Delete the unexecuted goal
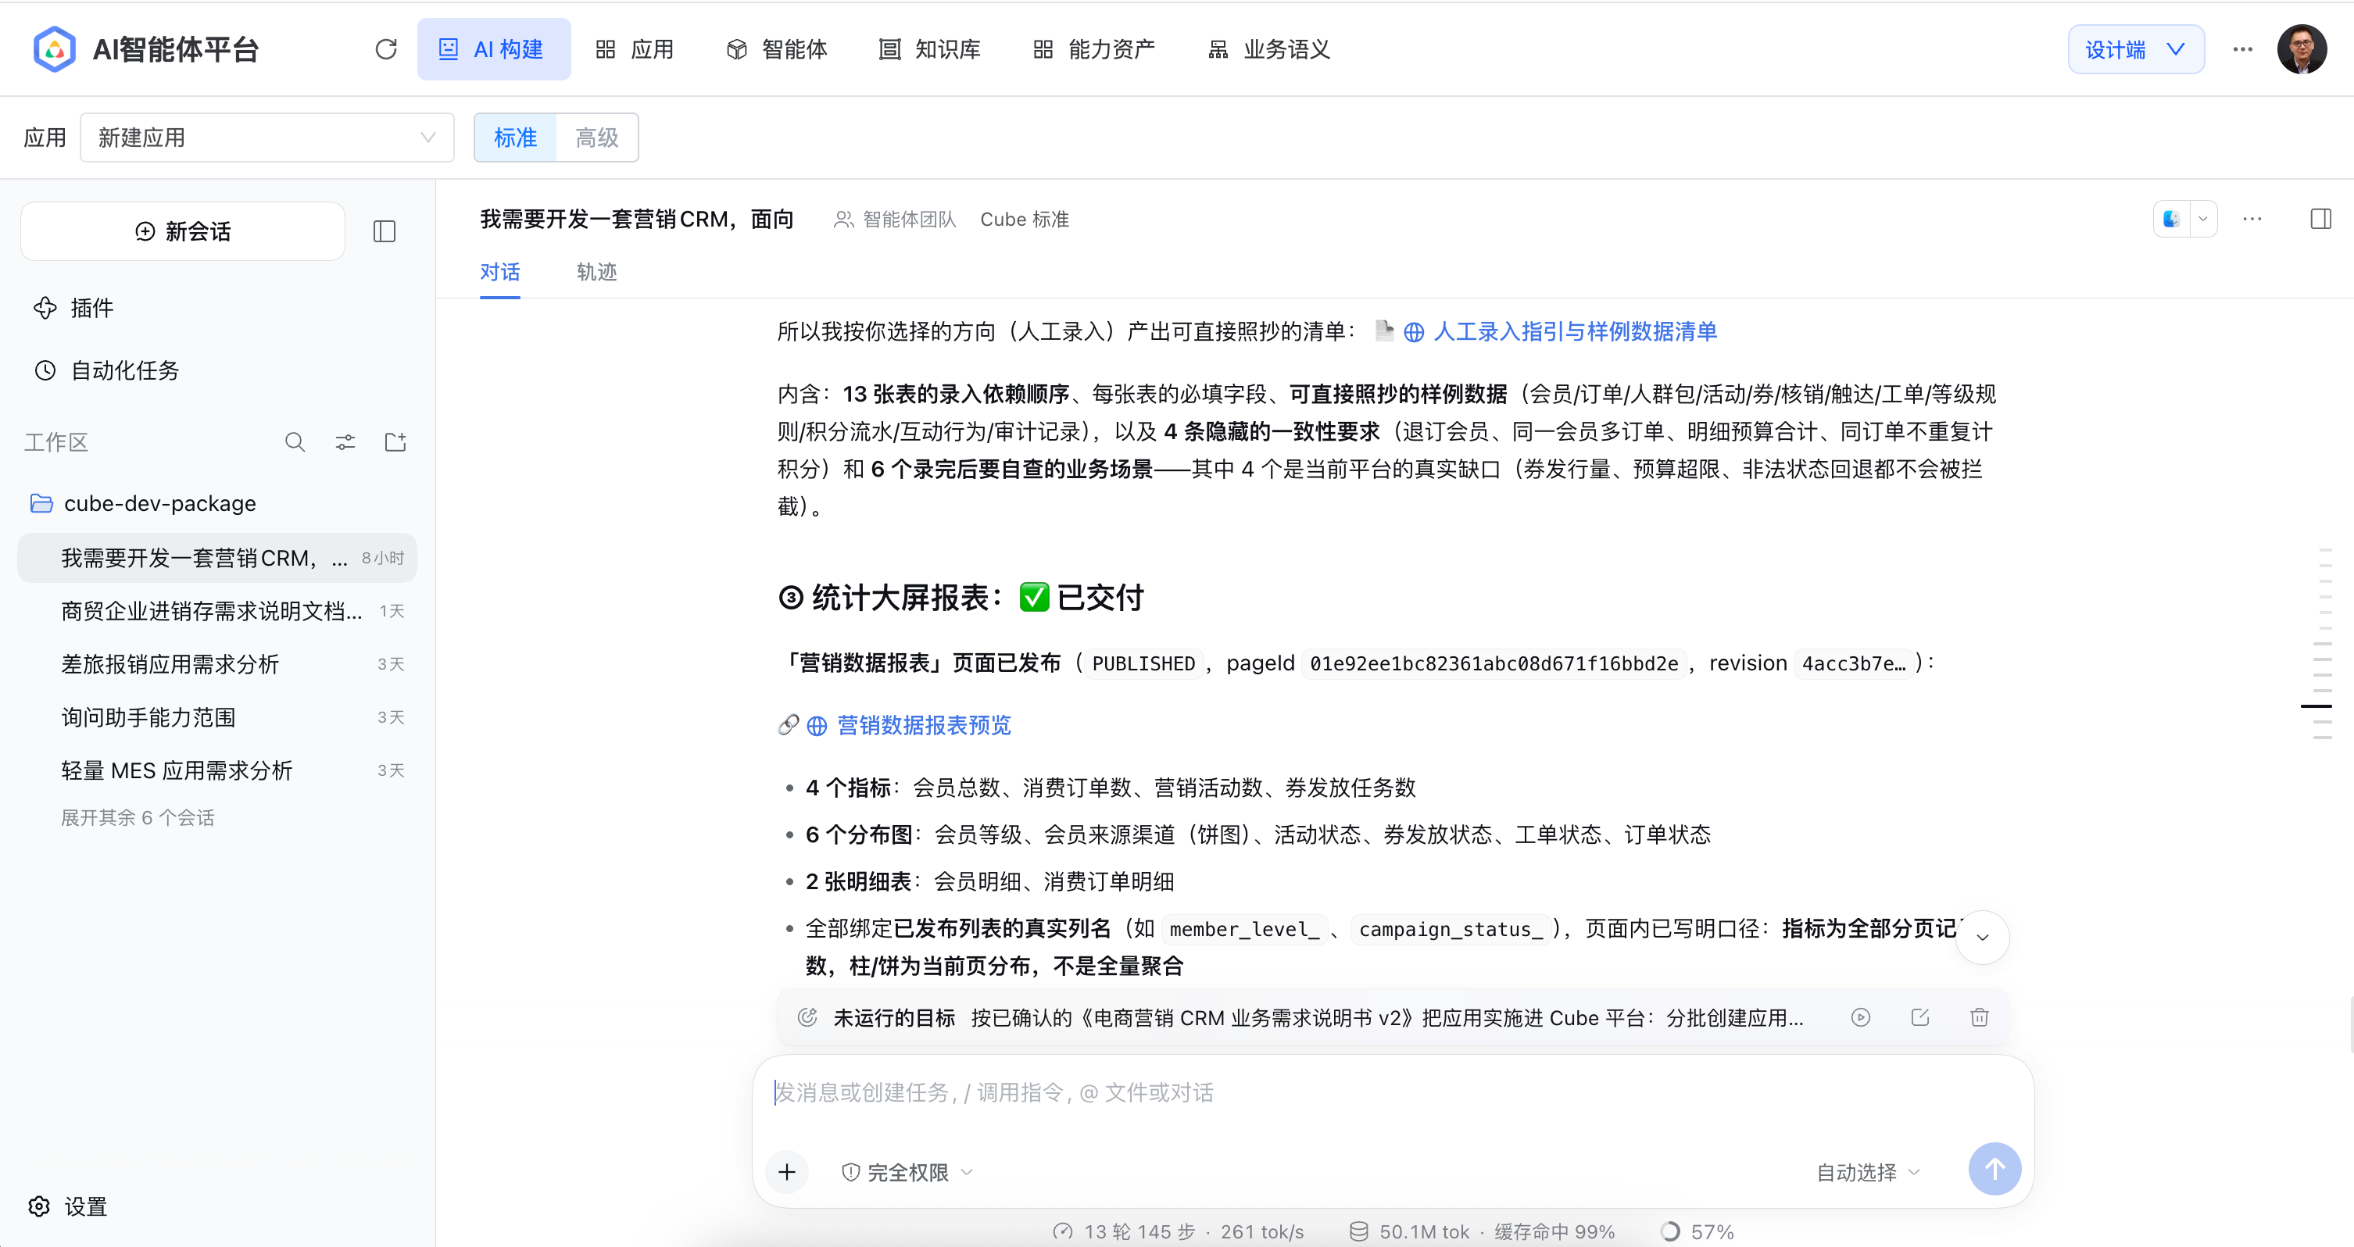Viewport: 2354px width, 1247px height. pos(1980,1017)
